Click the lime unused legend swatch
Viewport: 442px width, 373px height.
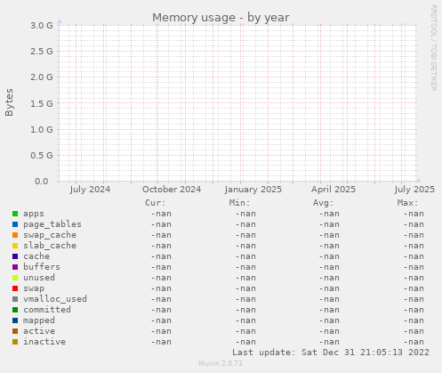(x=15, y=278)
